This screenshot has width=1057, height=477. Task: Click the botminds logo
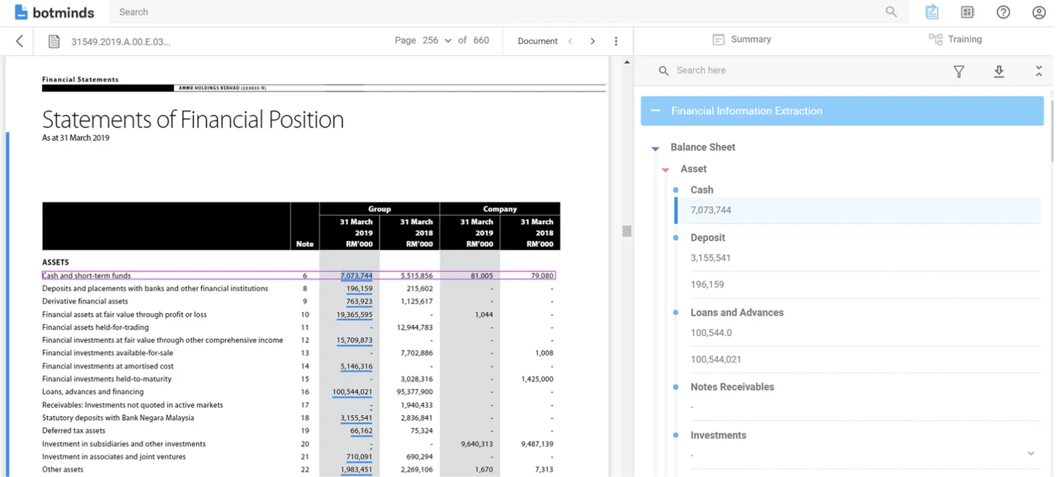54,12
